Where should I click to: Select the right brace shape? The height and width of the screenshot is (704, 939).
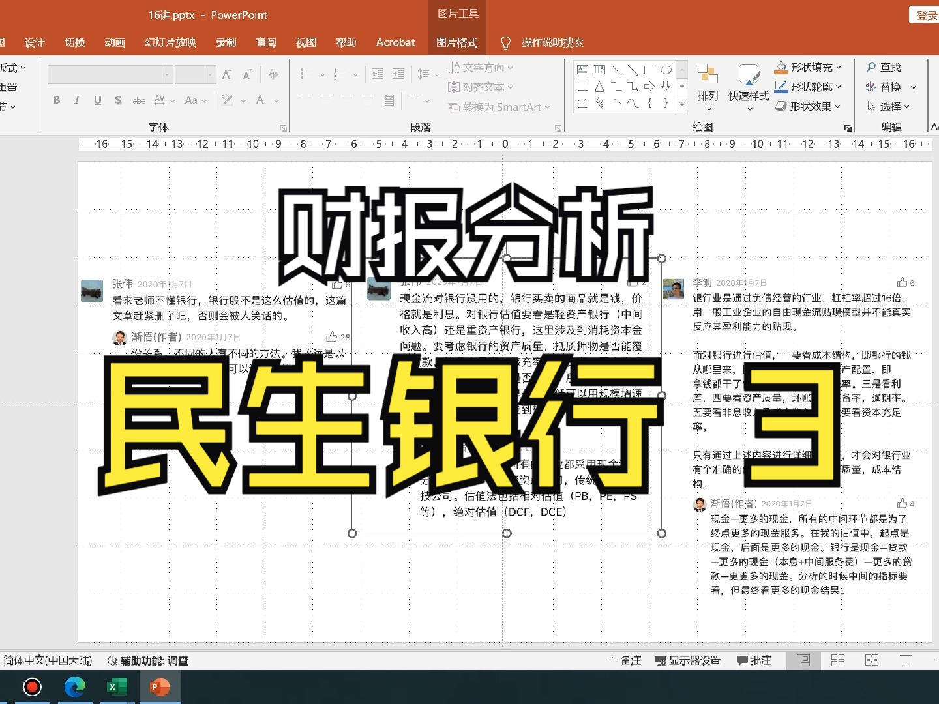coord(666,103)
